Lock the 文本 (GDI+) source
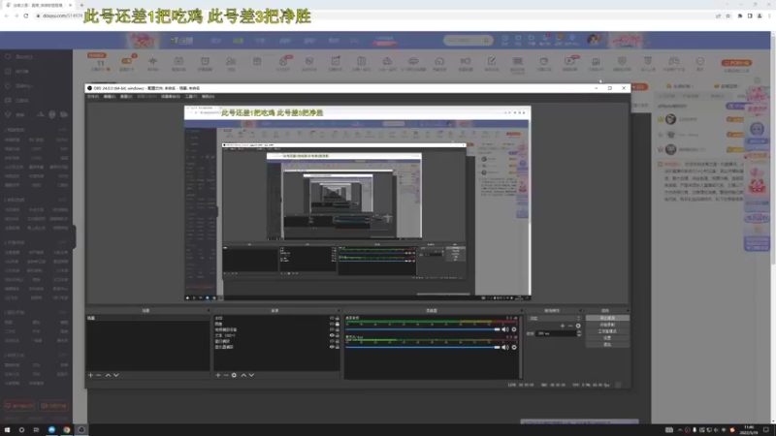 pos(337,335)
